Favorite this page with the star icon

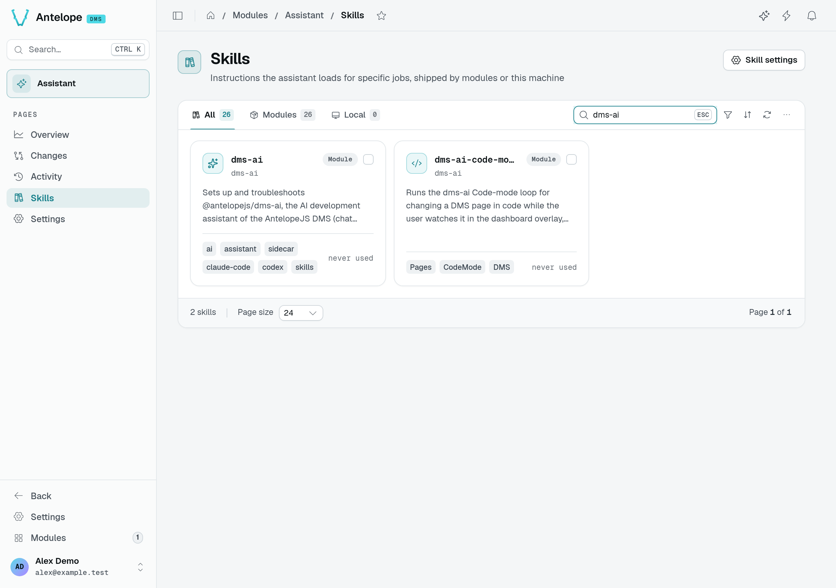tap(381, 15)
